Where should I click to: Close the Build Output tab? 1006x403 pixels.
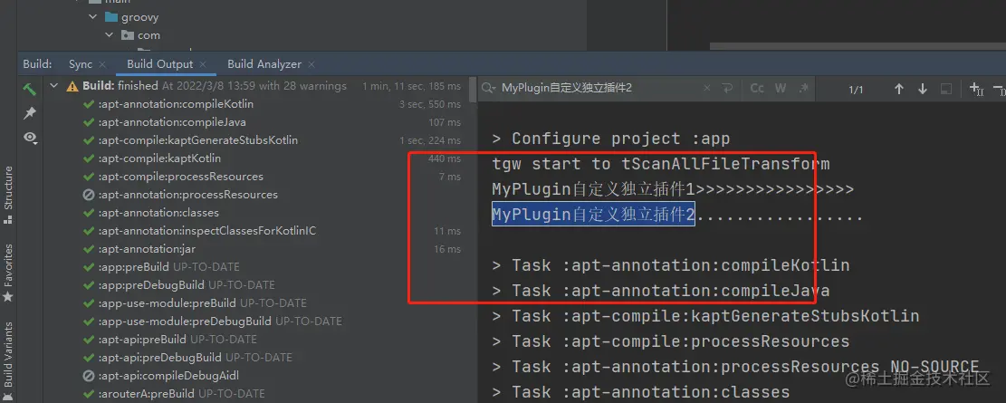tap(203, 65)
